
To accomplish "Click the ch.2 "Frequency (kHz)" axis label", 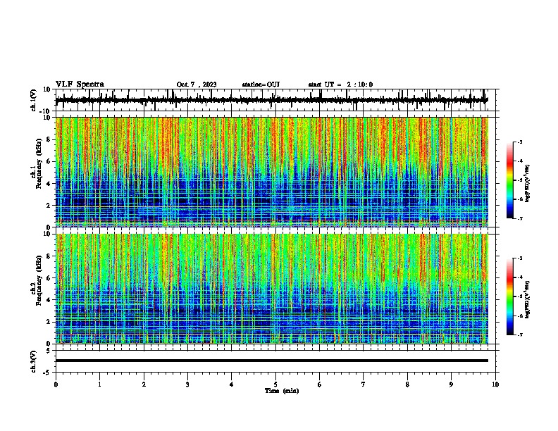I will [x=39, y=280].
